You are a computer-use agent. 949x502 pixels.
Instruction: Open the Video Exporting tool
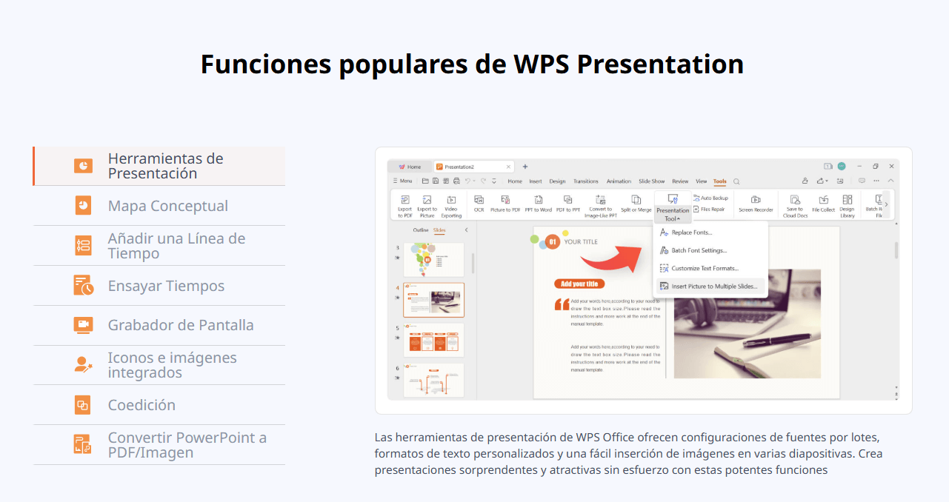(x=451, y=205)
